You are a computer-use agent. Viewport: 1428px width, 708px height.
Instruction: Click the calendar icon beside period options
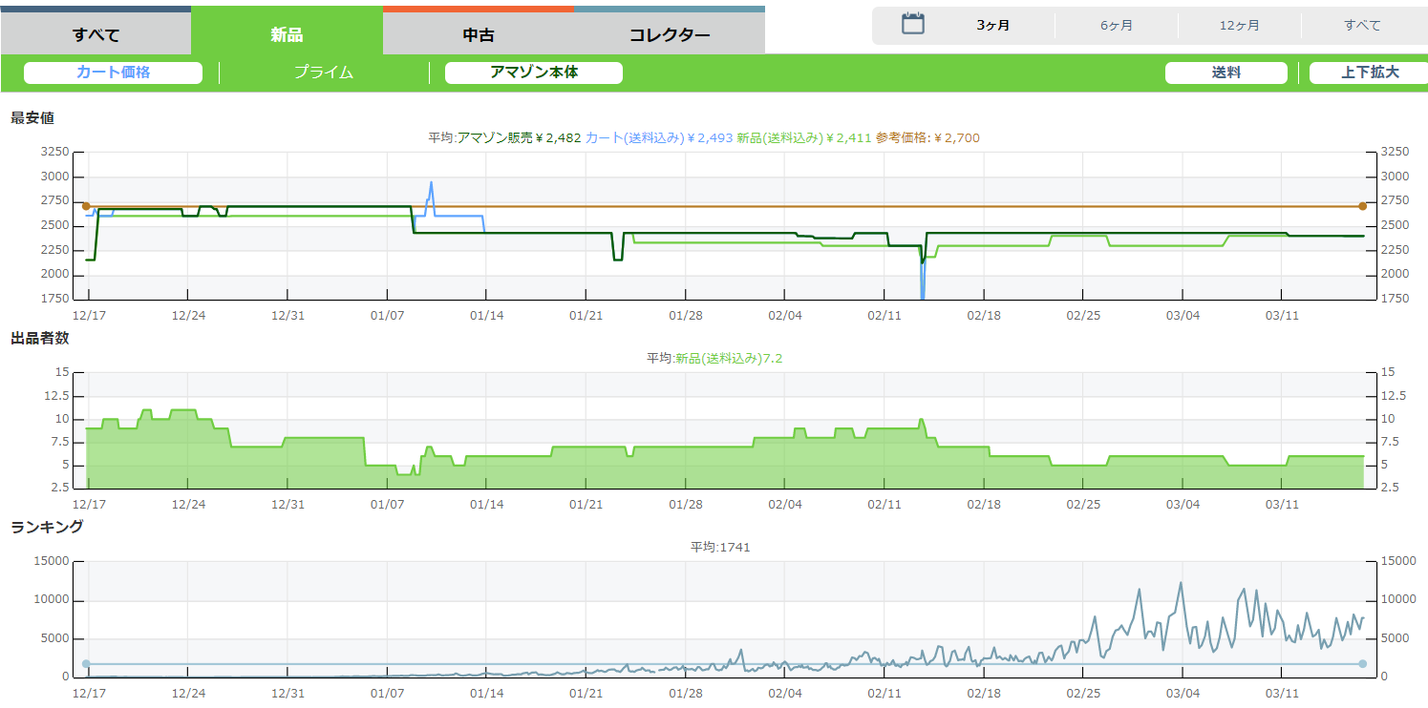tap(913, 25)
